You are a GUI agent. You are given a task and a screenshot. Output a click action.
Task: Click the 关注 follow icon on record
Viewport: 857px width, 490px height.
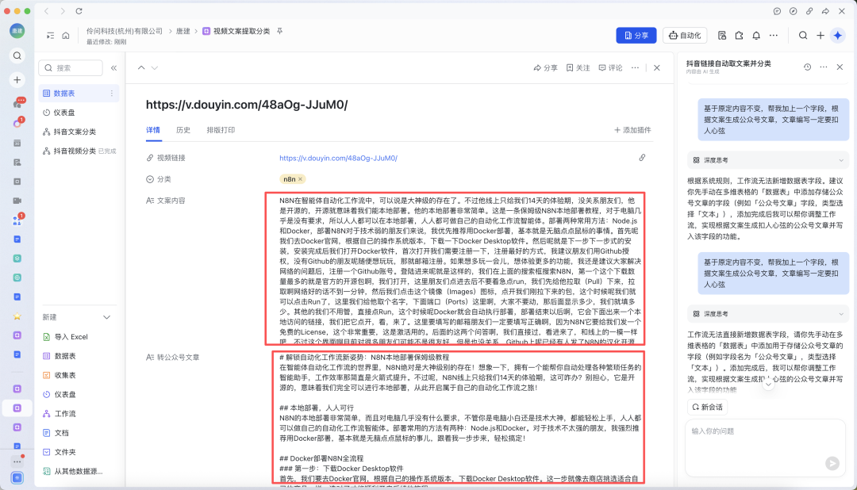578,68
